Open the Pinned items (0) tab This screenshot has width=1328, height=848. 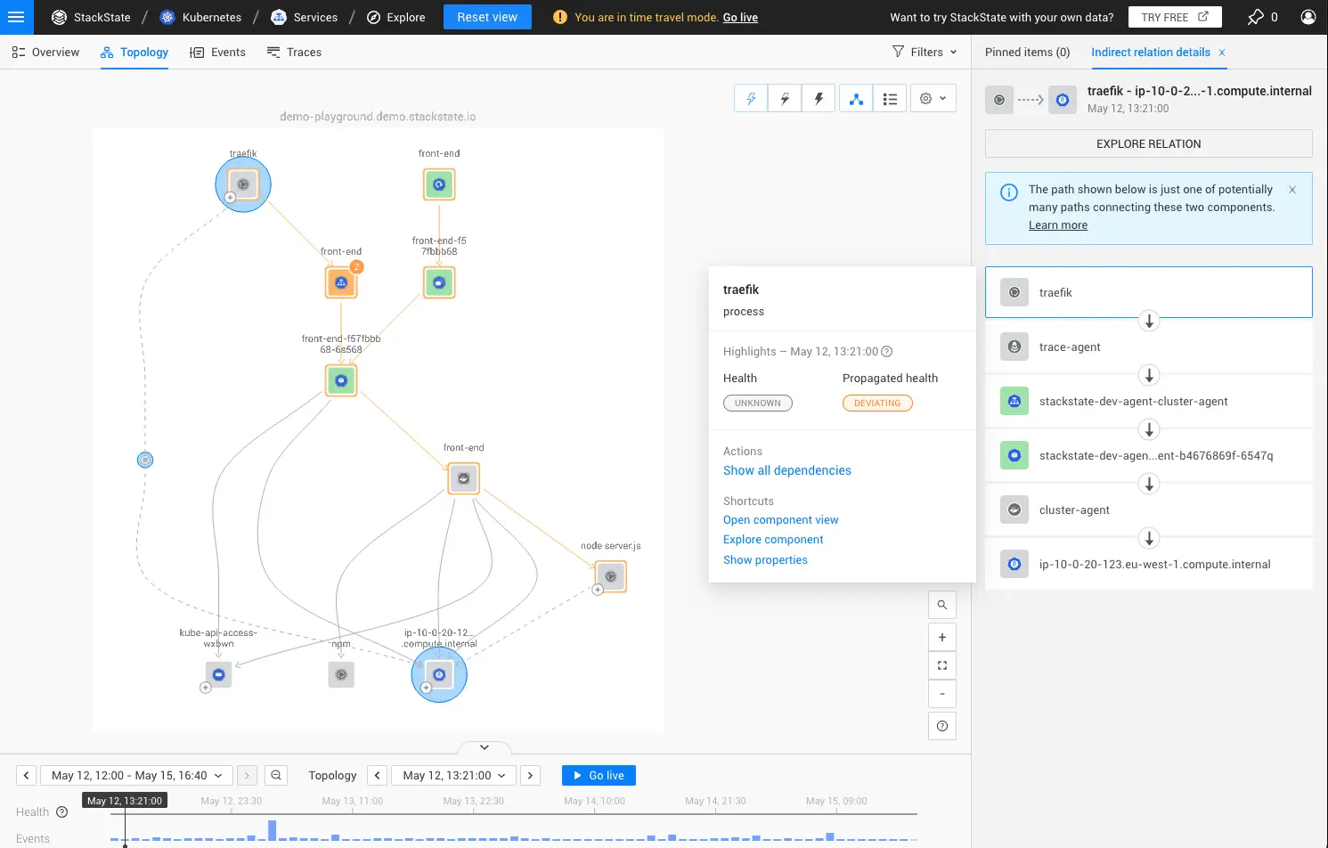click(1027, 52)
